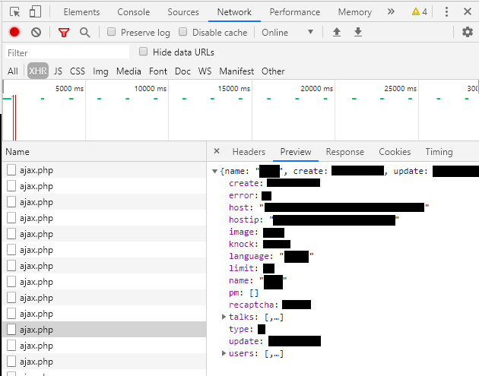Check the Disable cache option

pos(183,33)
